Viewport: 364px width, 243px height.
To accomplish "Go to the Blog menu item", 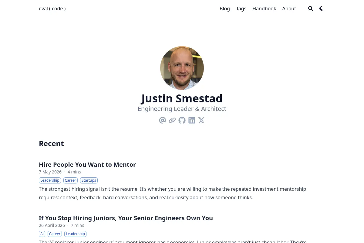I will 225,9.
